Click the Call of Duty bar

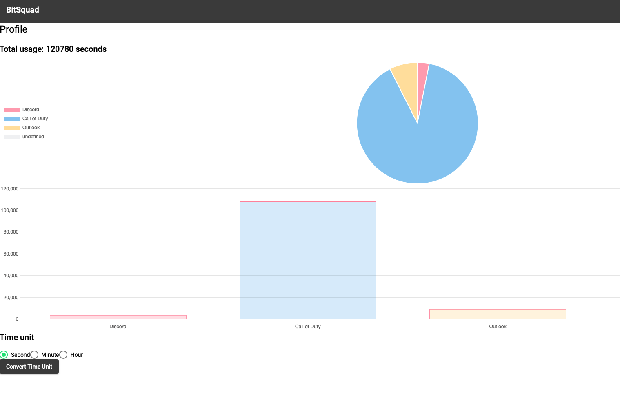click(x=308, y=260)
